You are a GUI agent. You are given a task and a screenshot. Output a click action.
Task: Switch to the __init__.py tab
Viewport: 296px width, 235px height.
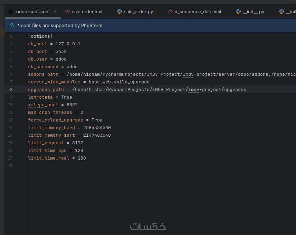pyautogui.click(x=253, y=11)
